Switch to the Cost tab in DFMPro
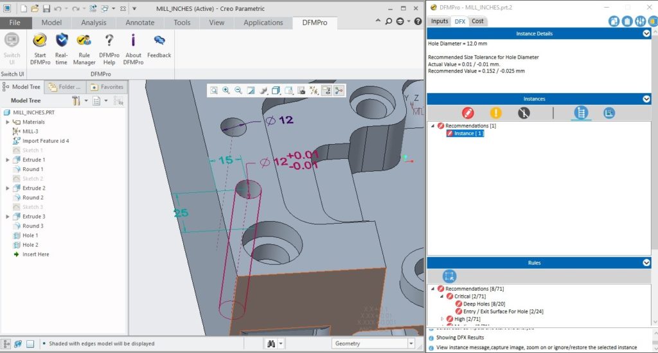 [x=477, y=21]
